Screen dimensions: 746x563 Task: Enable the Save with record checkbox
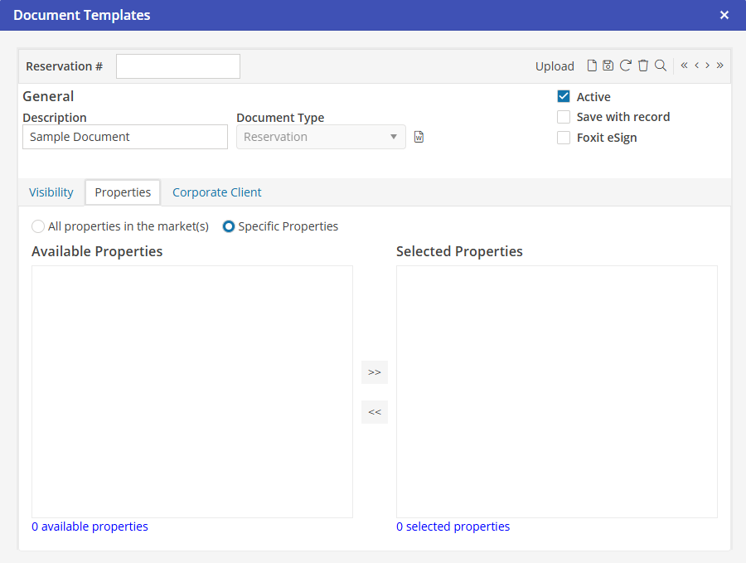564,117
